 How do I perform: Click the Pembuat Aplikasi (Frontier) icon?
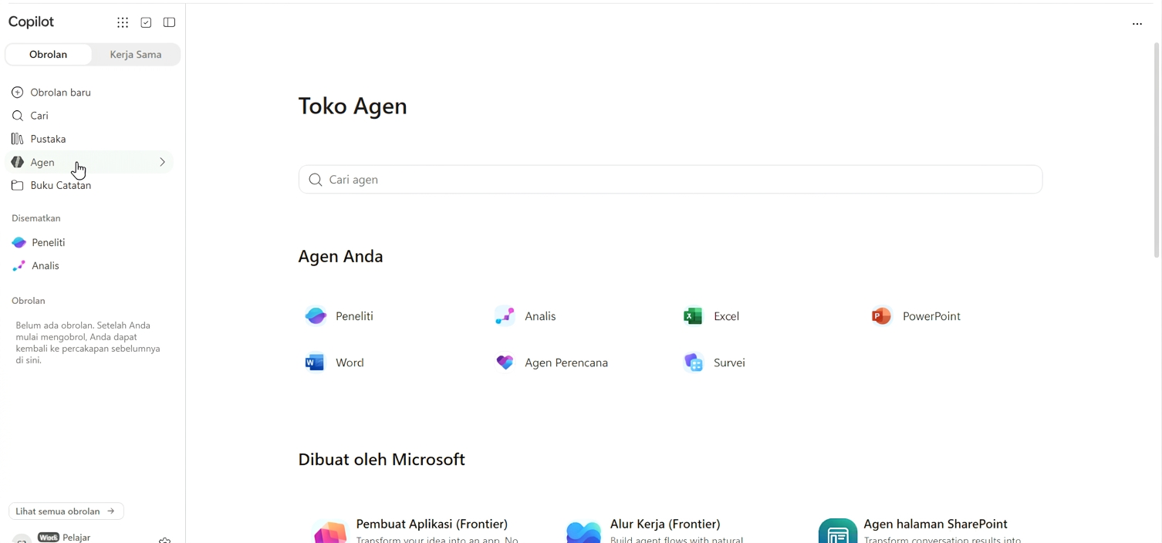[329, 531]
